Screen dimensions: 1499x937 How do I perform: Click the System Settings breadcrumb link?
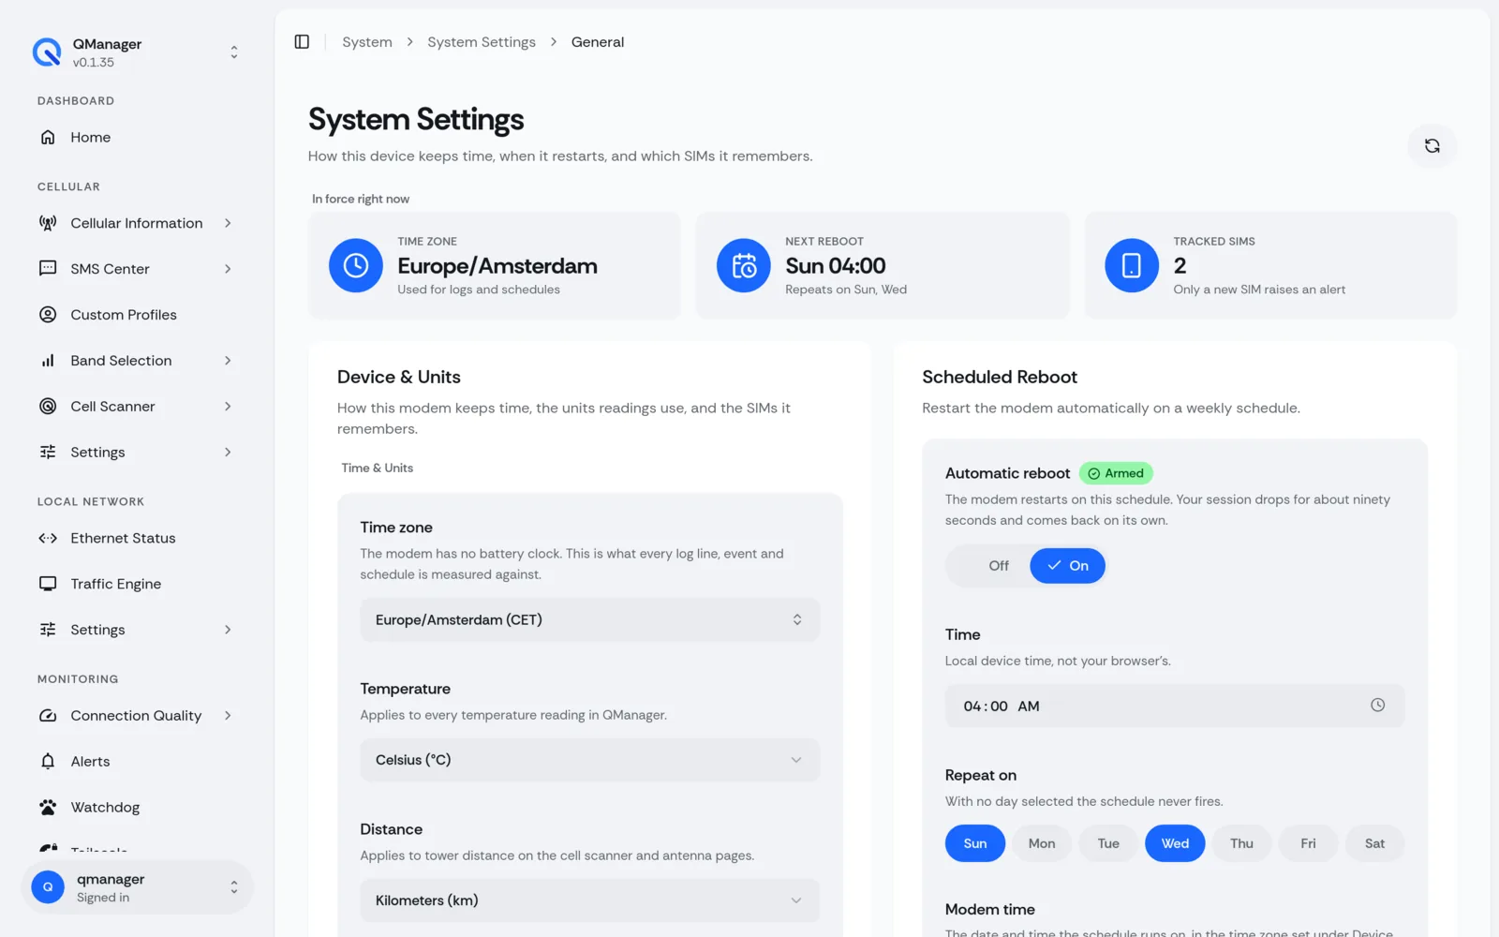point(482,42)
